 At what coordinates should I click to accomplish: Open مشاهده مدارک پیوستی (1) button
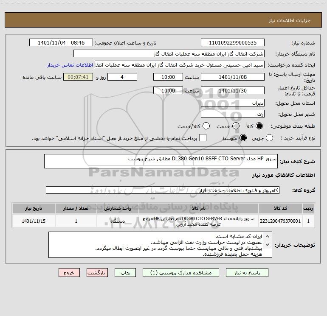pos(181,273)
